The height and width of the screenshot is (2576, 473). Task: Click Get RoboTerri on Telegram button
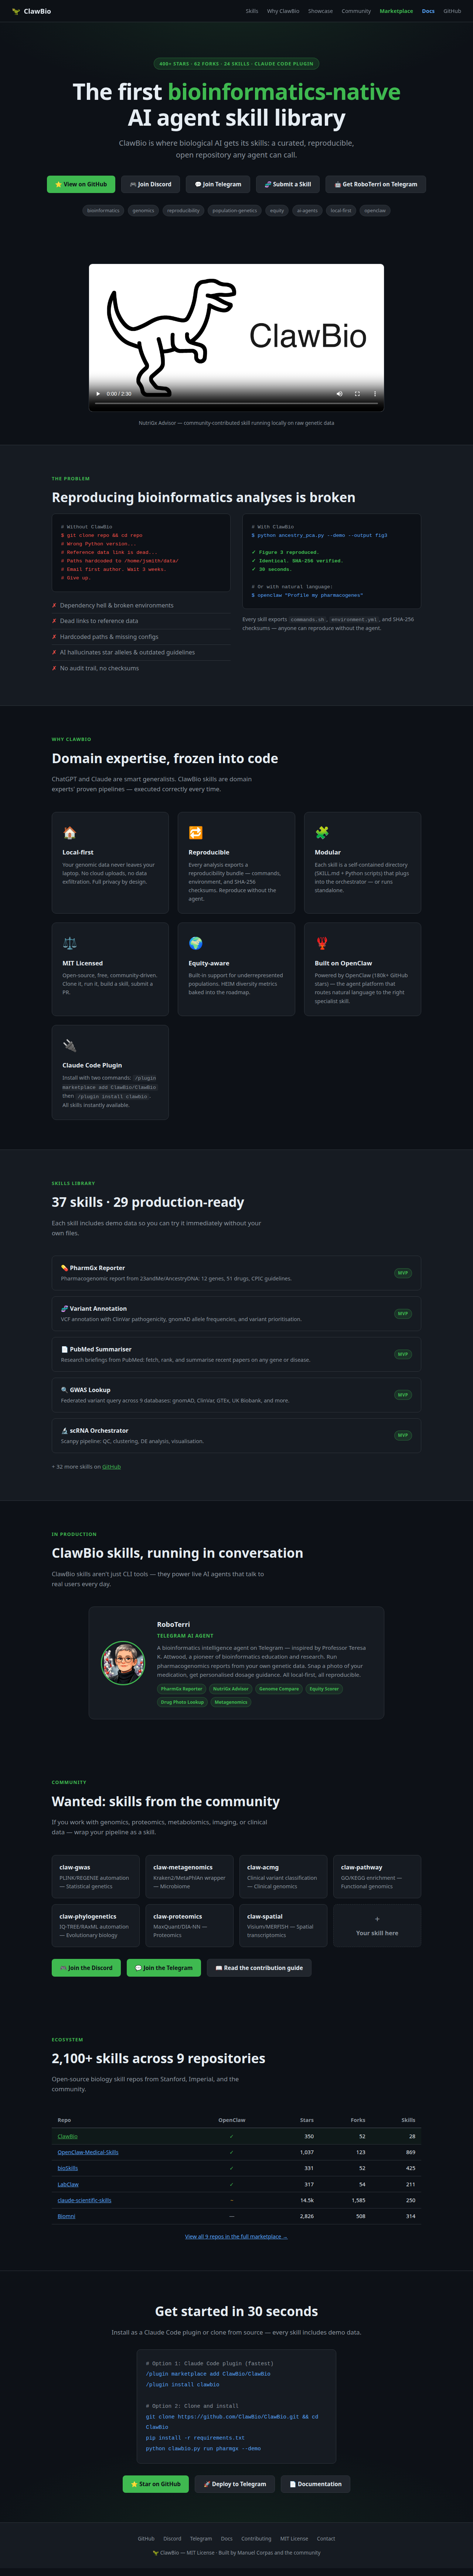[376, 184]
